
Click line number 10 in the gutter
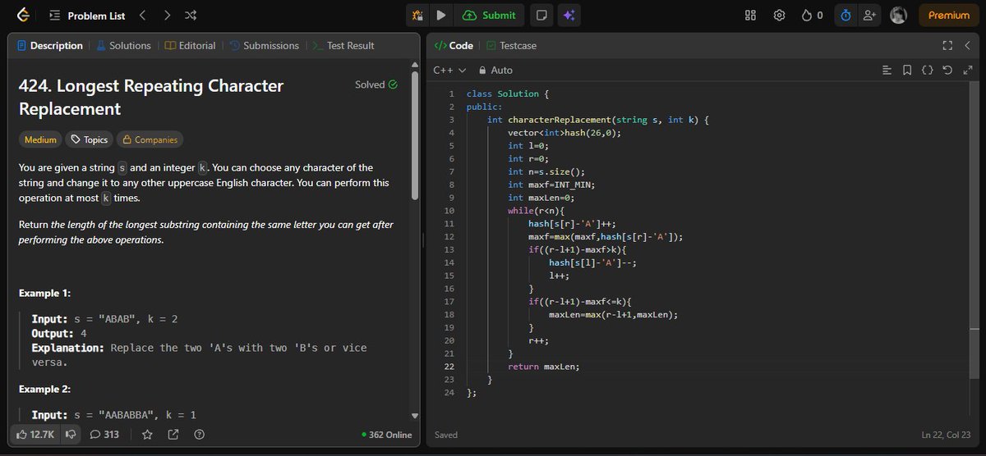[449, 211]
